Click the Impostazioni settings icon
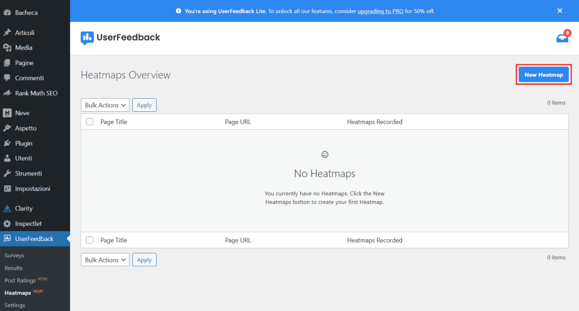 click(7, 189)
